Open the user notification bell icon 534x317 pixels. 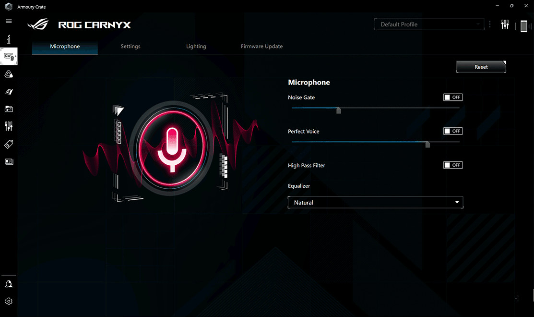9,284
